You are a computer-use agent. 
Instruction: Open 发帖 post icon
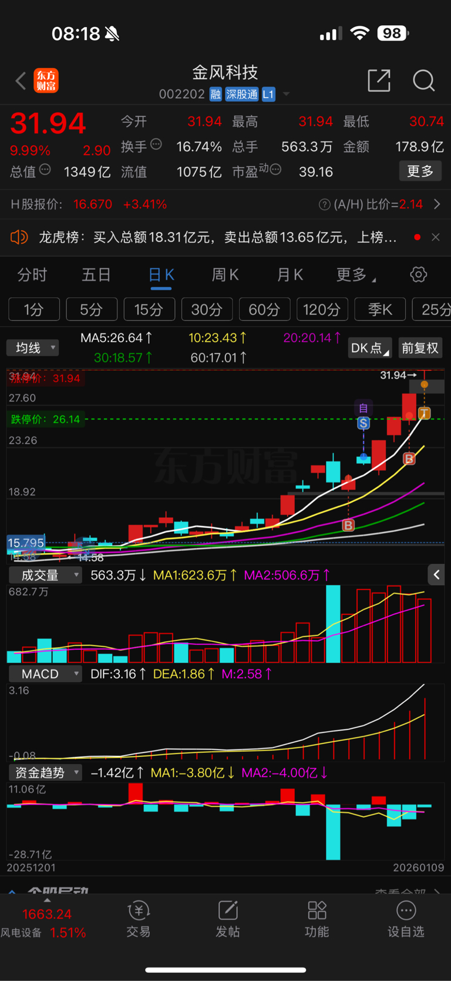pos(228,919)
